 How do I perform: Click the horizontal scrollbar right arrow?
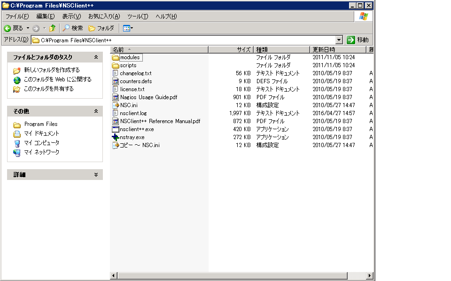[x=370, y=275]
